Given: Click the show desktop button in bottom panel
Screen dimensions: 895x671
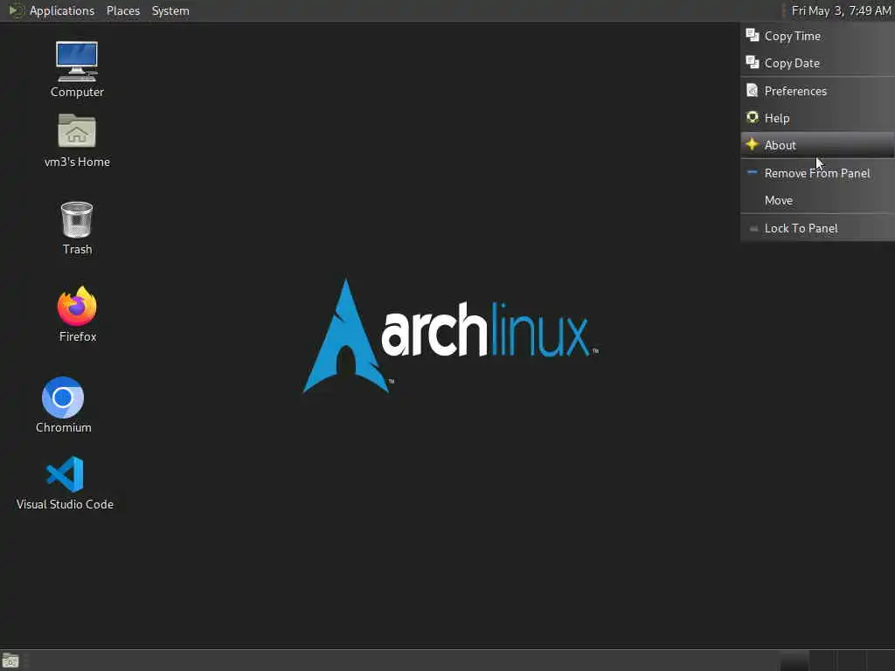Looking at the screenshot, I should click(10, 661).
